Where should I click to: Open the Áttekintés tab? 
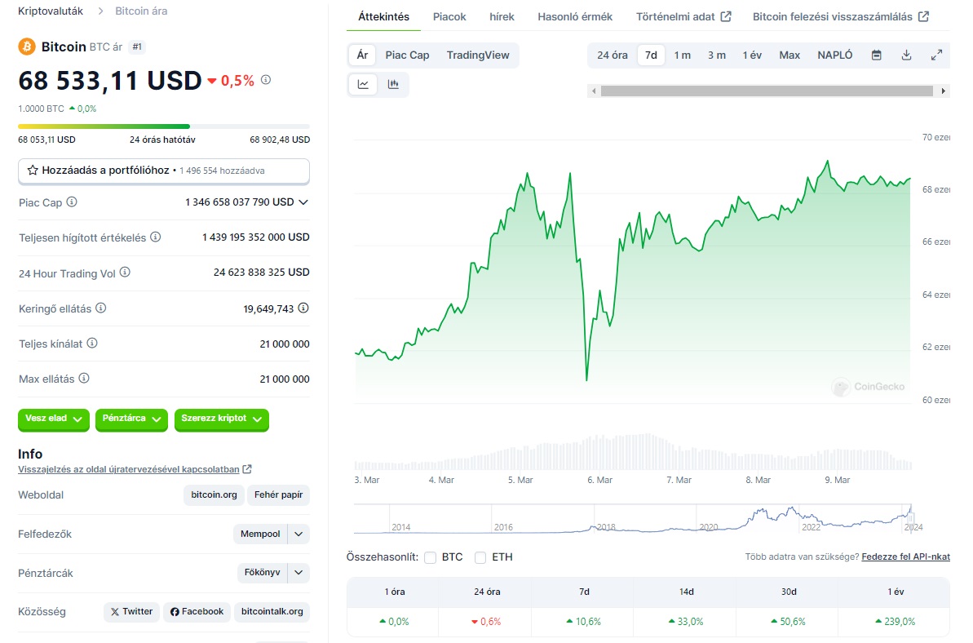[383, 17]
